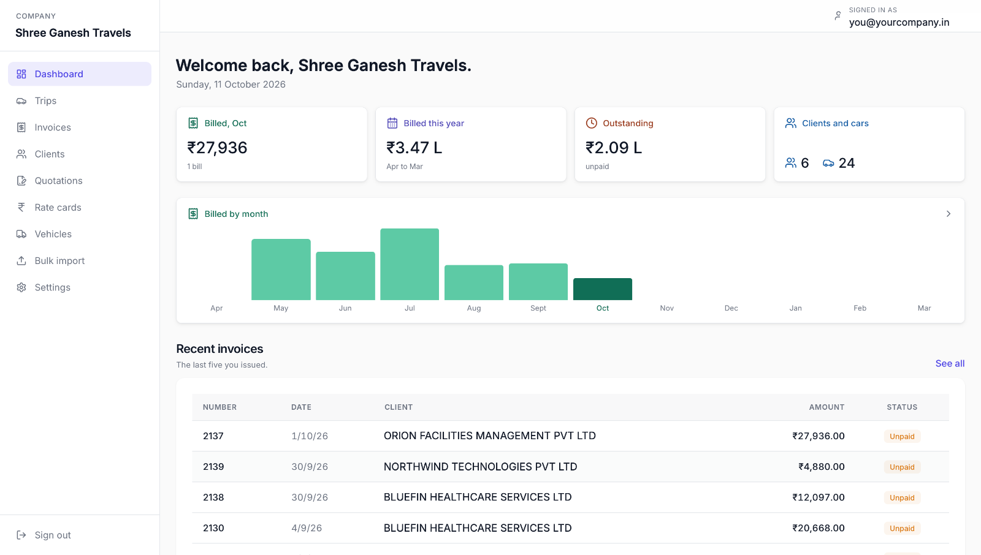Click the Invoices receipt icon in sidebar
The width and height of the screenshot is (981, 555).
[21, 127]
